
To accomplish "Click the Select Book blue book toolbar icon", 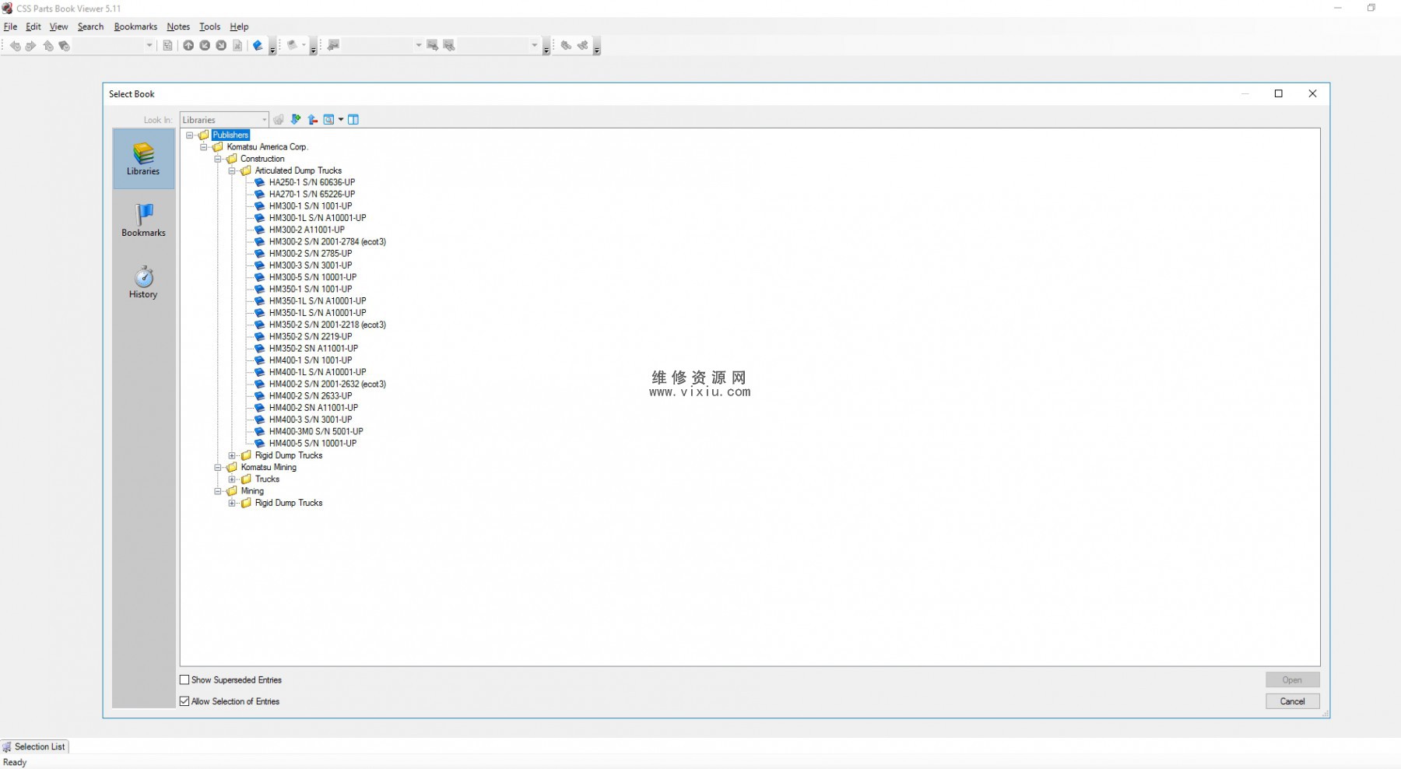I will point(258,46).
